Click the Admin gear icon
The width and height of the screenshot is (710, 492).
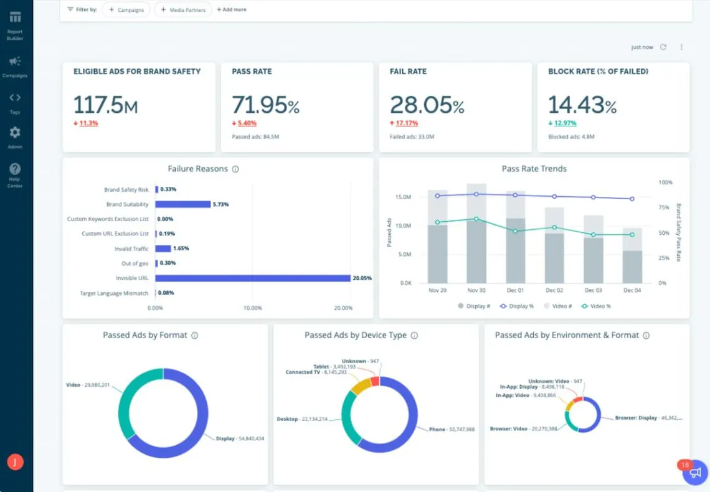[15, 133]
